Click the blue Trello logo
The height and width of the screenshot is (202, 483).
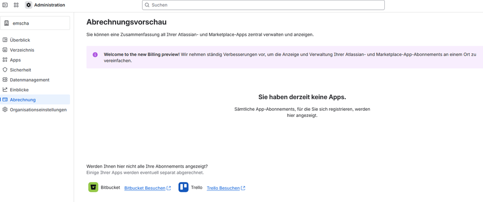tap(183, 187)
